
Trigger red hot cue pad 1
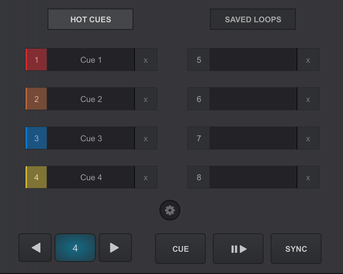pyautogui.click(x=36, y=60)
